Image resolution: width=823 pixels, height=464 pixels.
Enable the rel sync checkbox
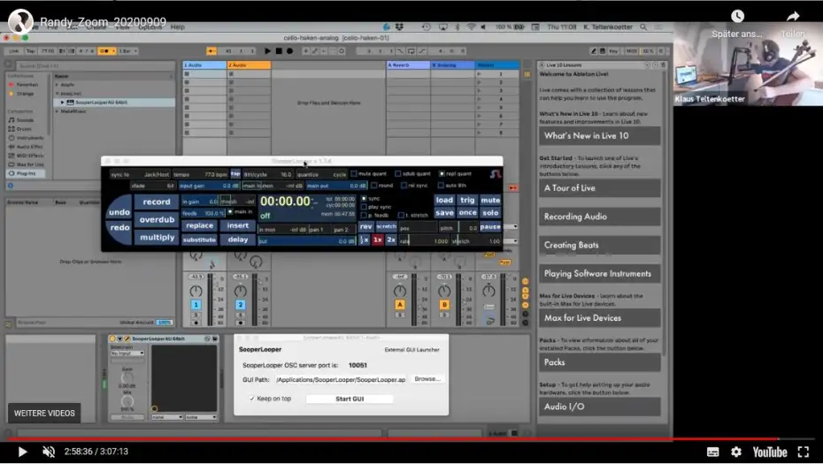coord(404,185)
